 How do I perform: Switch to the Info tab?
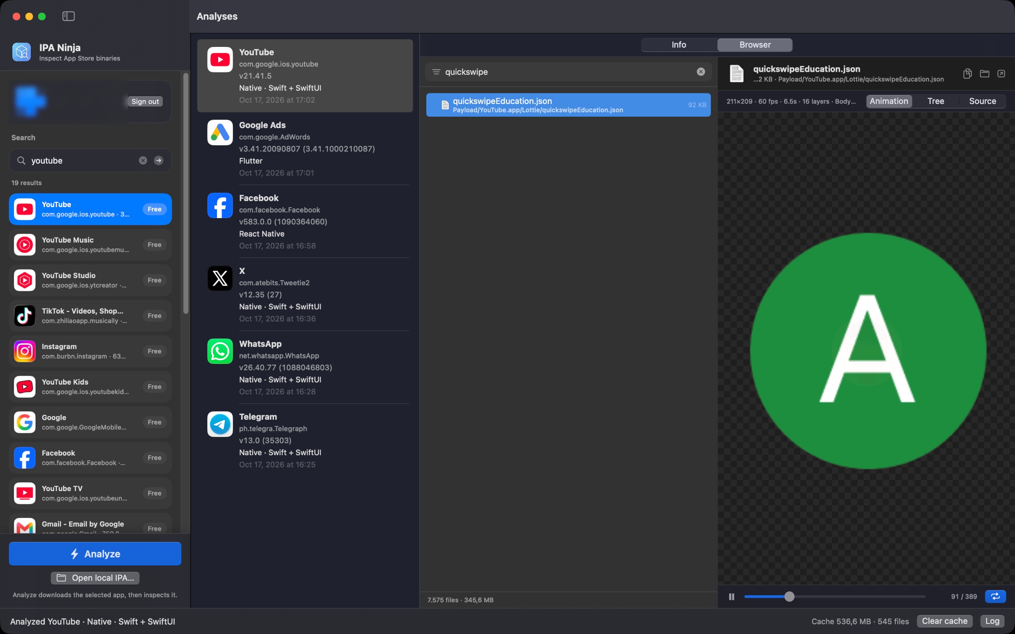pos(679,45)
